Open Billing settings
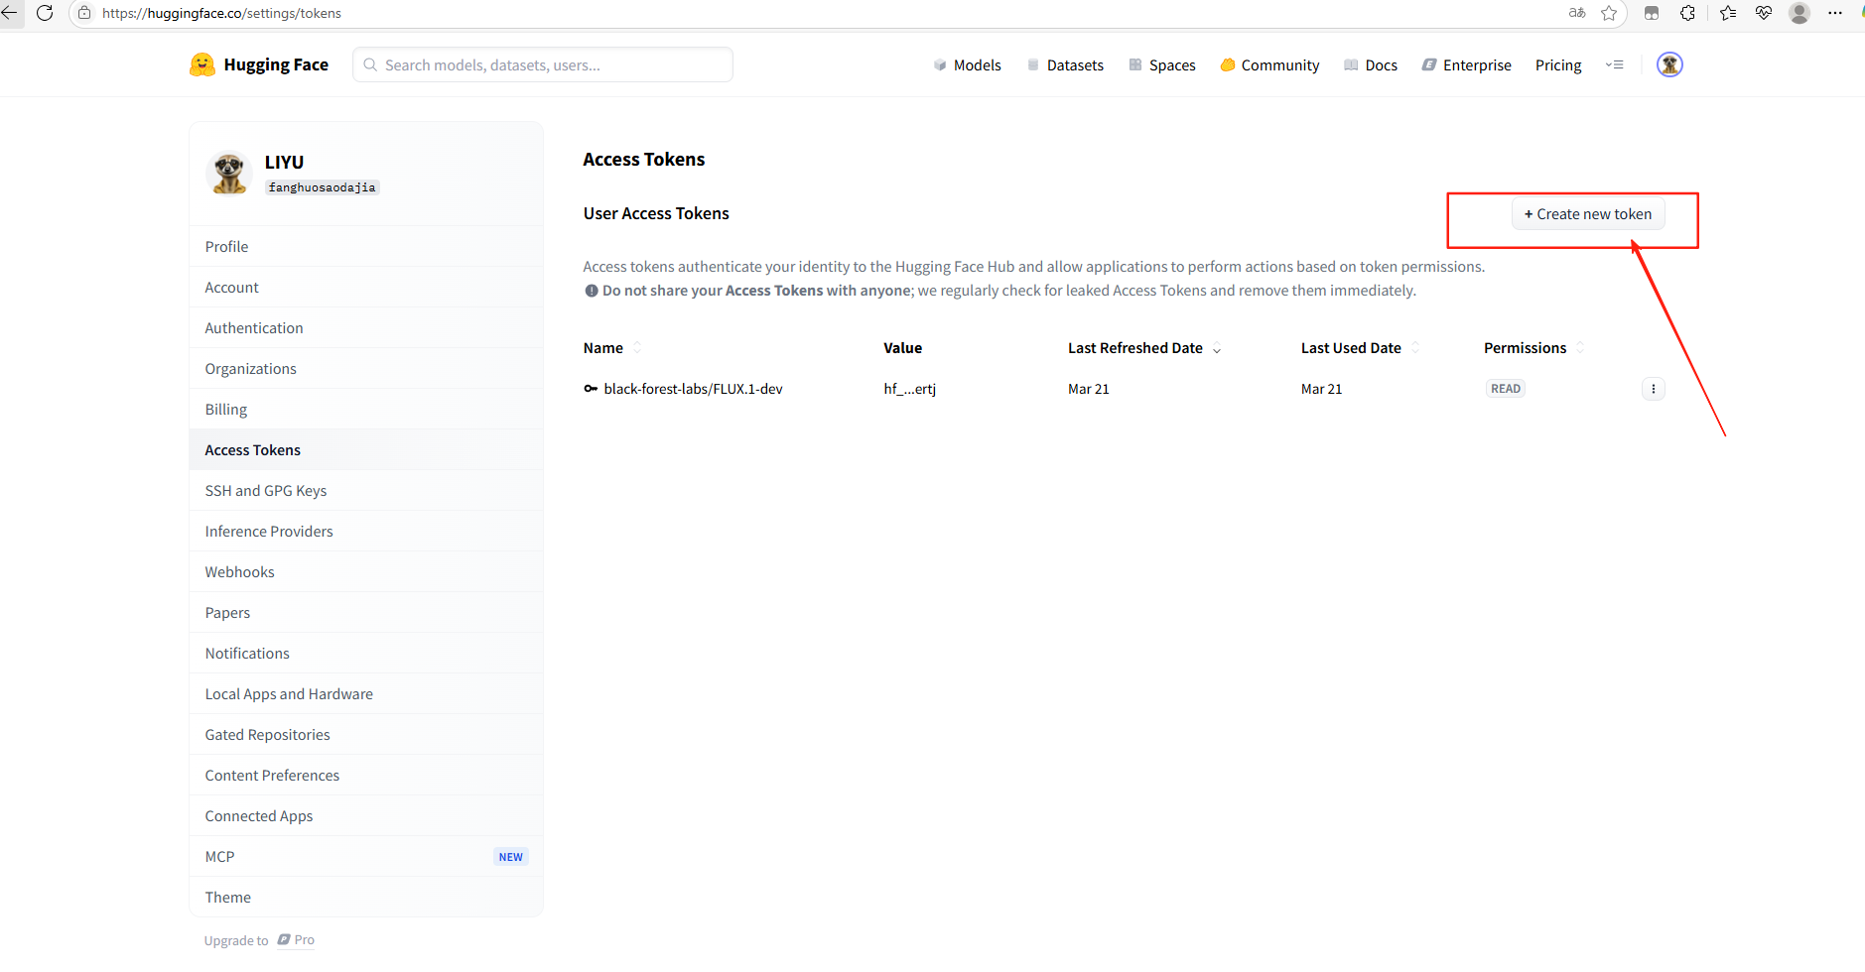 click(x=366, y=409)
